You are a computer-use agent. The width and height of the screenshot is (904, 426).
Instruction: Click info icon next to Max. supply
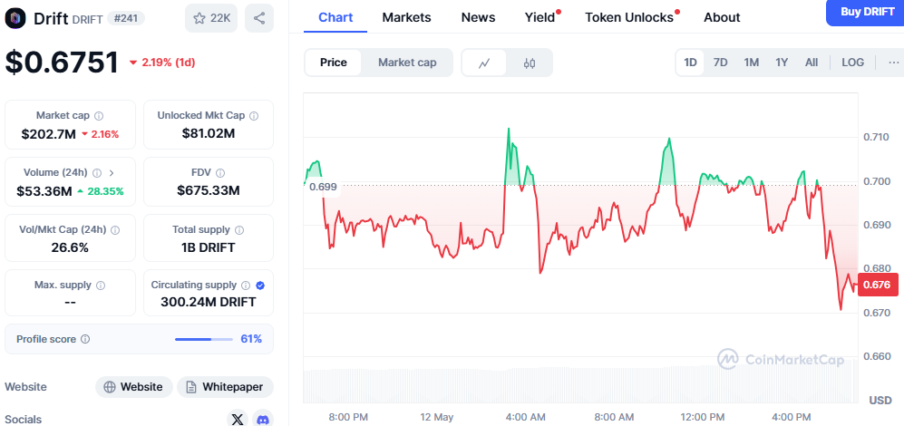tap(101, 286)
